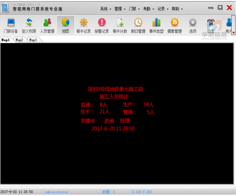
Task: Select the 地图 map toolbar icon
Action: pyautogui.click(x=65, y=25)
